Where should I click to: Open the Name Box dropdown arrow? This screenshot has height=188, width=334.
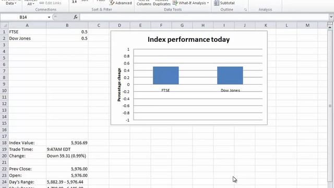49,17
